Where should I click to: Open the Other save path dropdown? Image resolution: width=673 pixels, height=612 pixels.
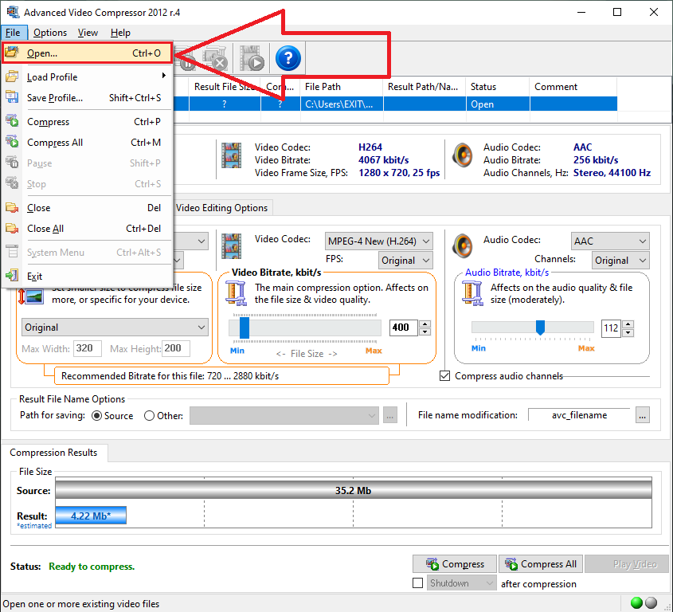click(x=284, y=416)
